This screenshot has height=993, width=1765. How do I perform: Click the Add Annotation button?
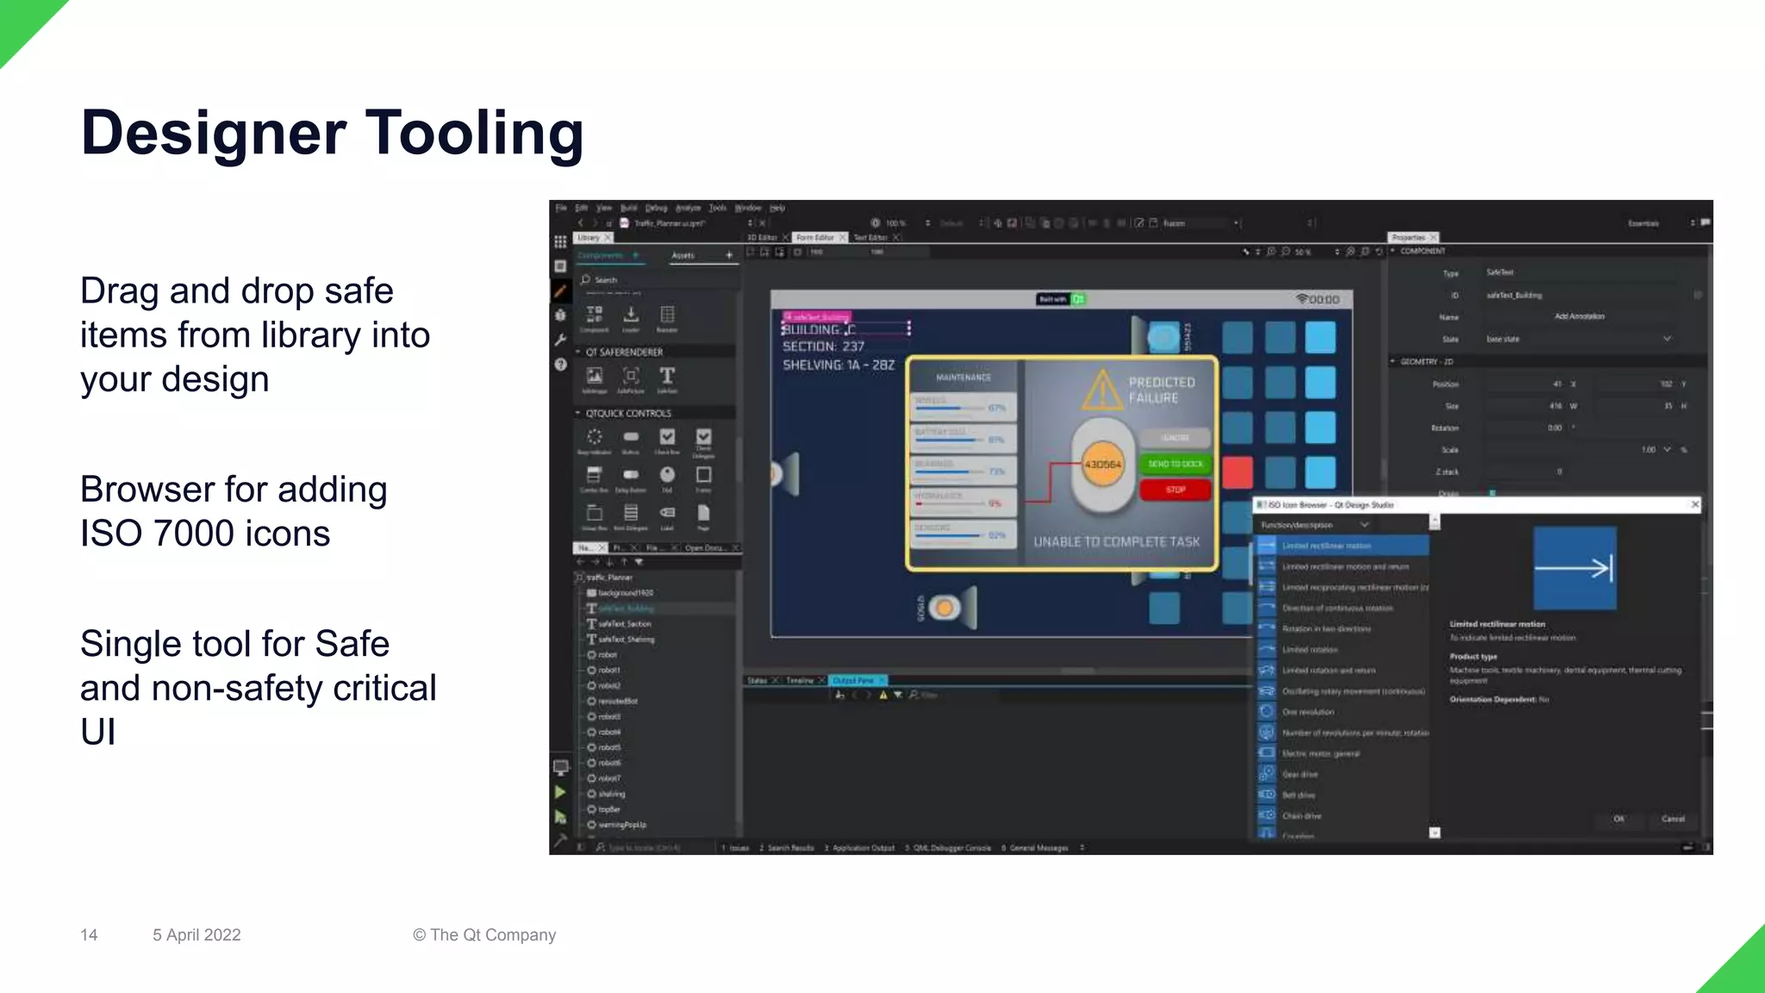(x=1580, y=316)
